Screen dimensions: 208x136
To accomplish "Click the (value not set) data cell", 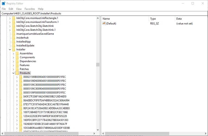I will (184, 23).
